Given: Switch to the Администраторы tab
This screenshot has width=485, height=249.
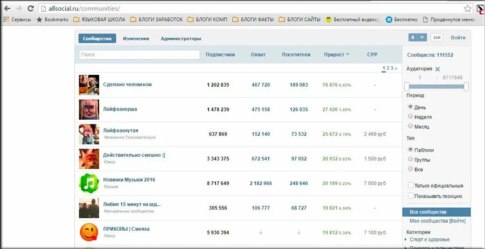Looking at the screenshot, I should click(x=181, y=39).
